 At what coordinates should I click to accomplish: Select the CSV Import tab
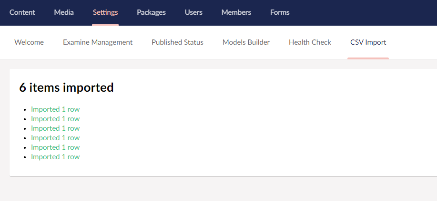(368, 42)
